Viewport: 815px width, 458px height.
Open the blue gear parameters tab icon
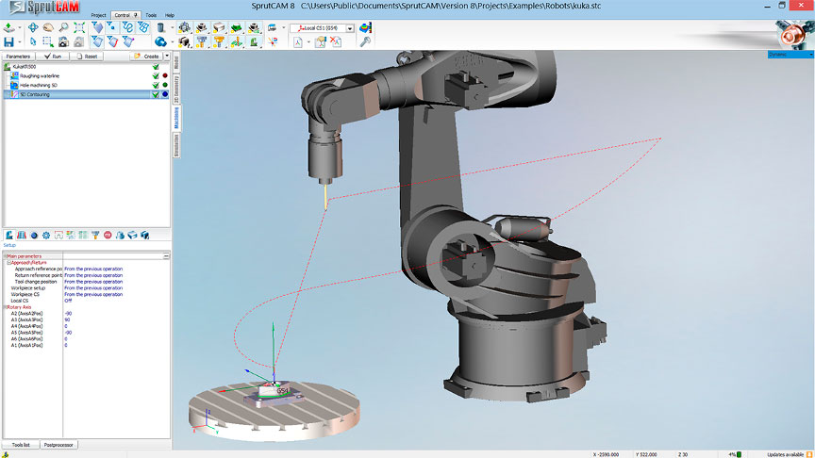(x=46, y=236)
